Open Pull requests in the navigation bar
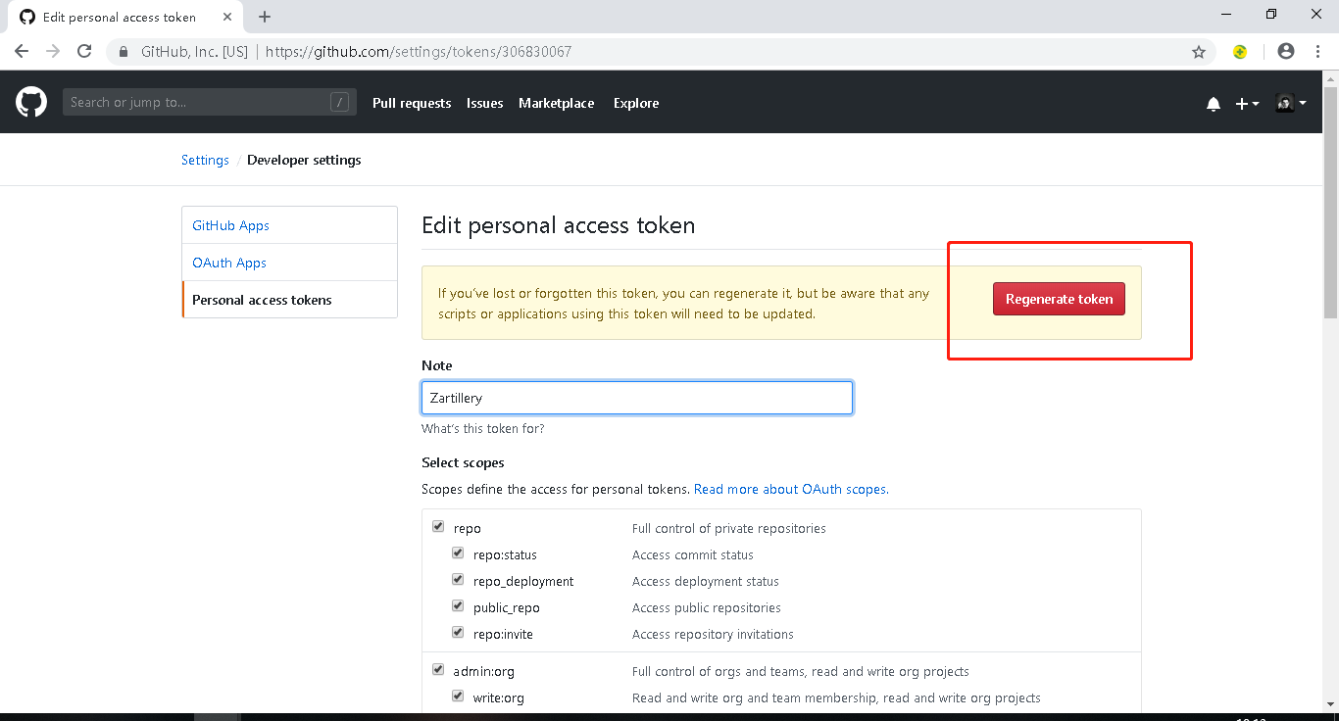This screenshot has height=721, width=1339. pyautogui.click(x=412, y=103)
